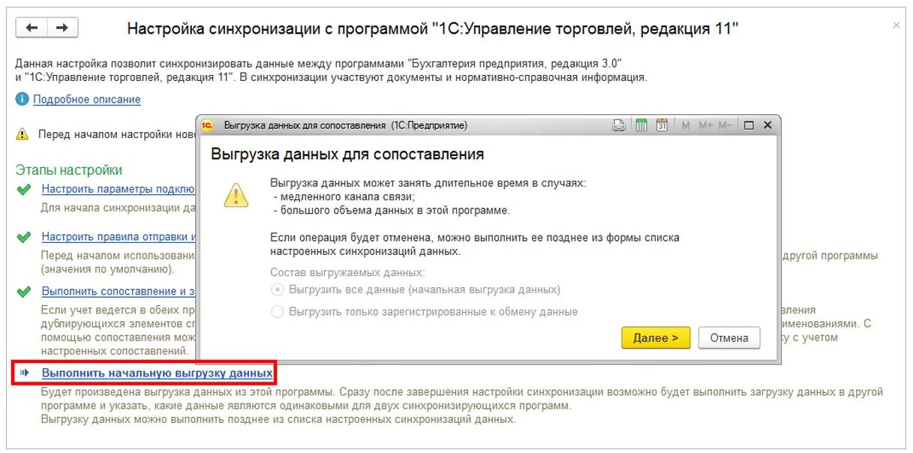913x453 pixels.
Task: Go back with the left arrow button
Action: (32, 28)
